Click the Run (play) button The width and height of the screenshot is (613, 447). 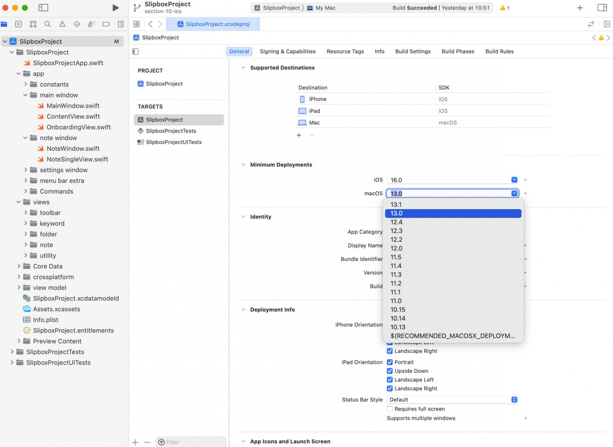coord(115,8)
